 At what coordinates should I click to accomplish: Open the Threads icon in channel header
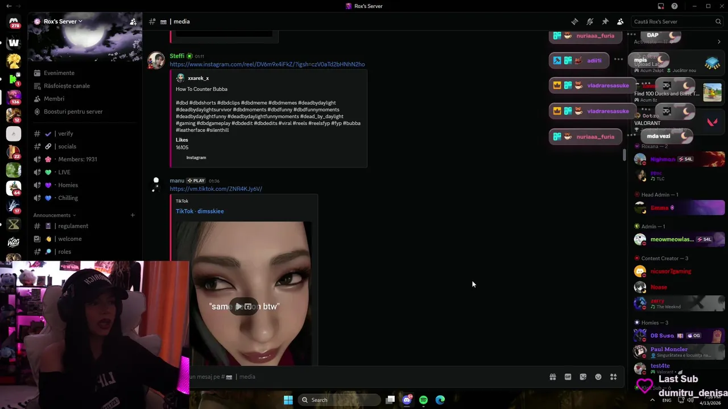click(575, 22)
